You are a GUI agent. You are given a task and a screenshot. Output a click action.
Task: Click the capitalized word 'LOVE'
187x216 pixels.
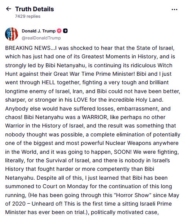click(x=81, y=100)
